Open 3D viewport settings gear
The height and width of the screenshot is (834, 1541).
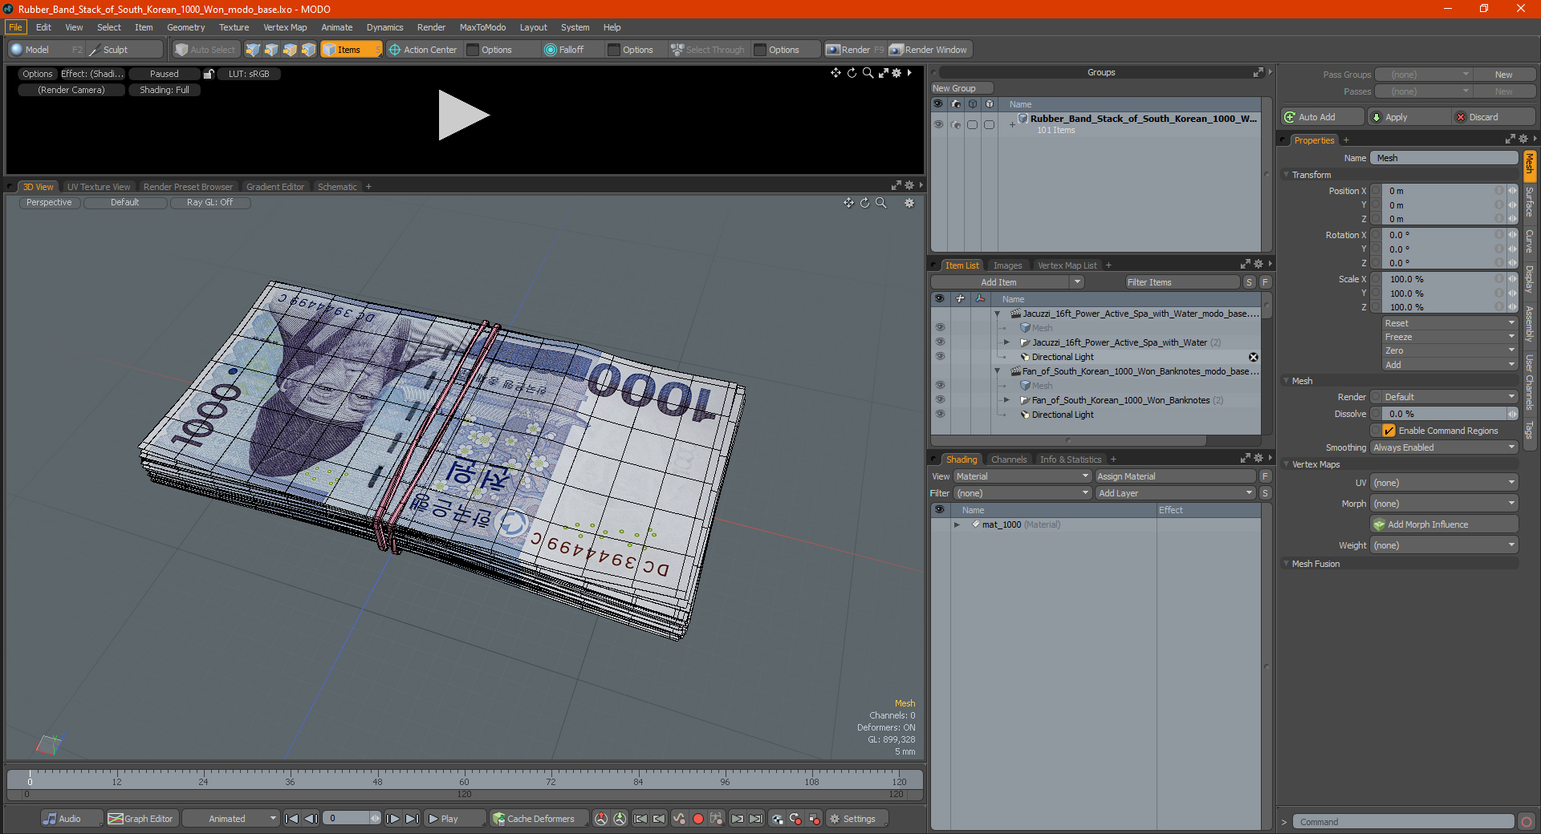[x=909, y=203]
